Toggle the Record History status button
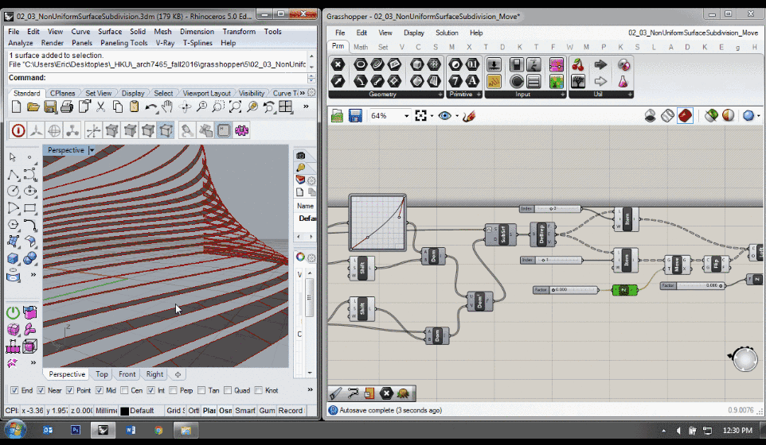Image resolution: width=766 pixels, height=445 pixels. pyautogui.click(x=290, y=411)
